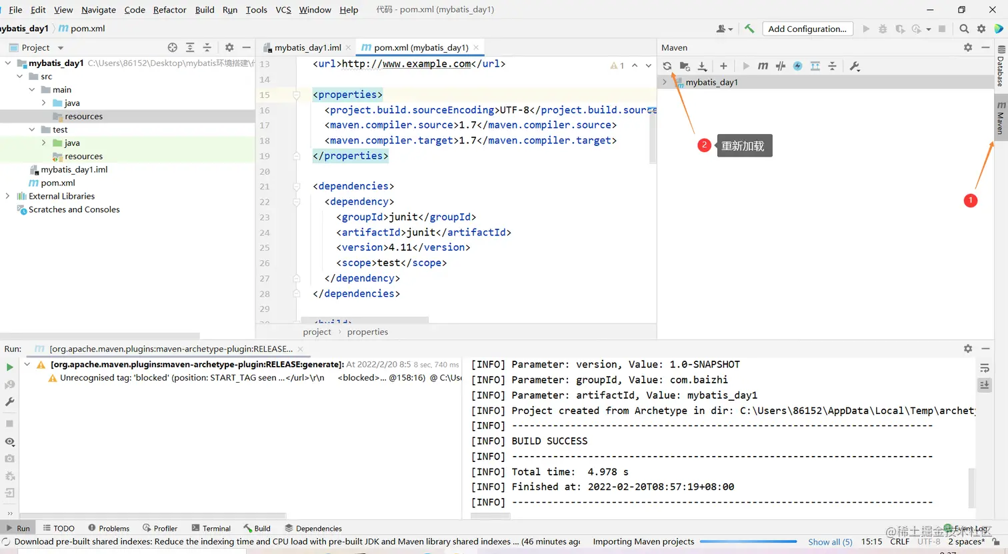Toggle scroll to end in Run console

tap(985, 385)
